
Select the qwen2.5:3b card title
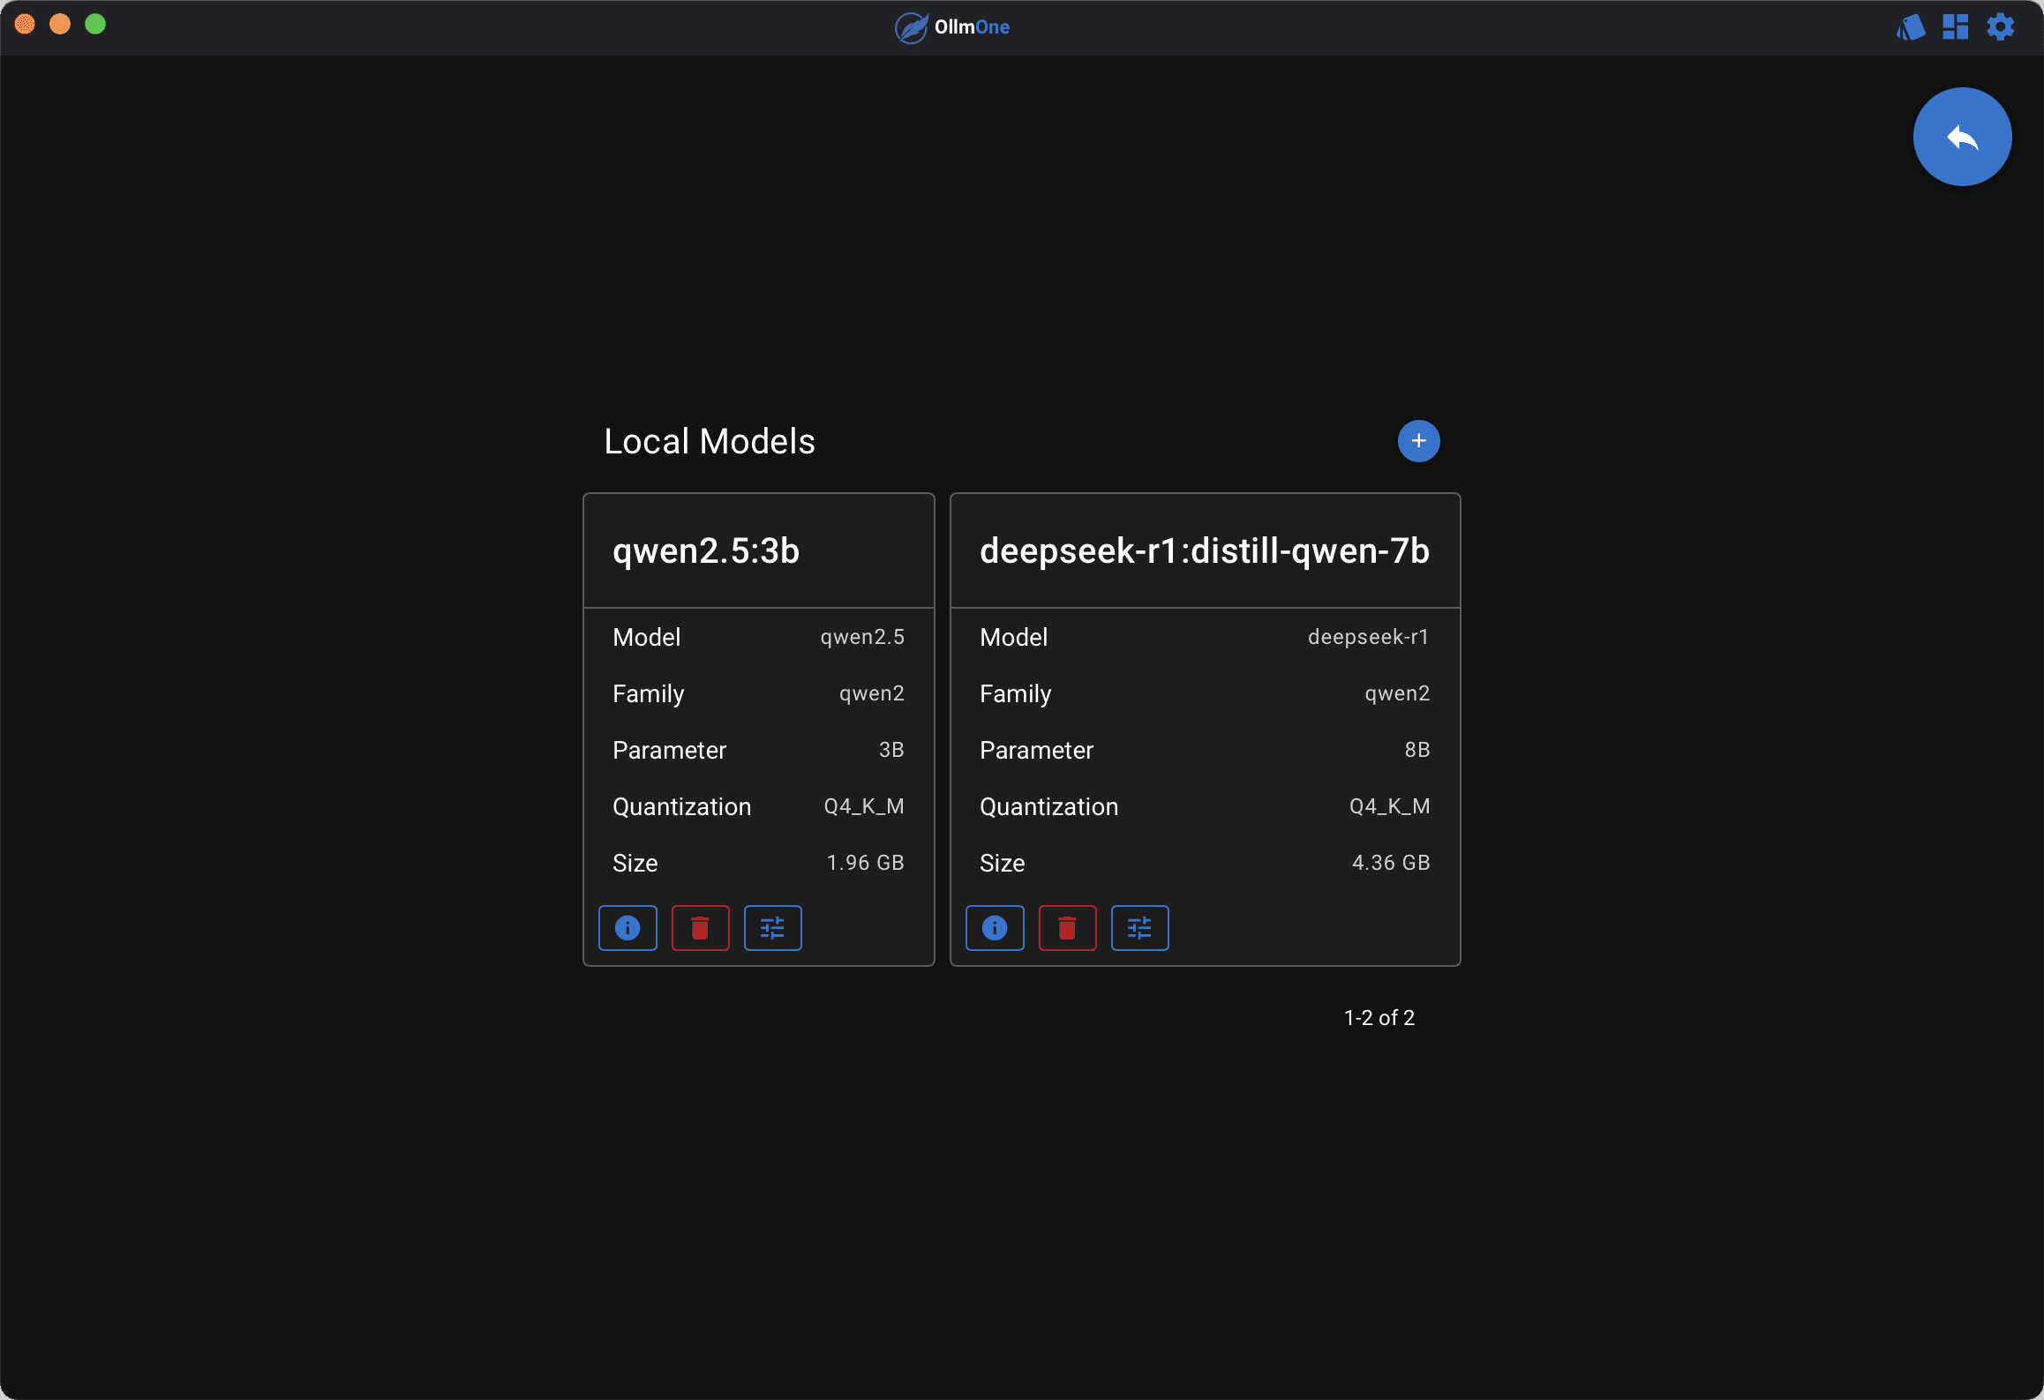(706, 550)
